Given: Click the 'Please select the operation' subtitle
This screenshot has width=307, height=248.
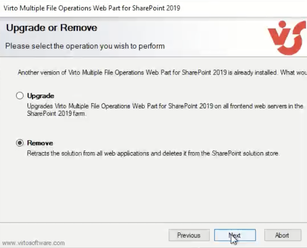Looking at the screenshot, I should [x=85, y=46].
